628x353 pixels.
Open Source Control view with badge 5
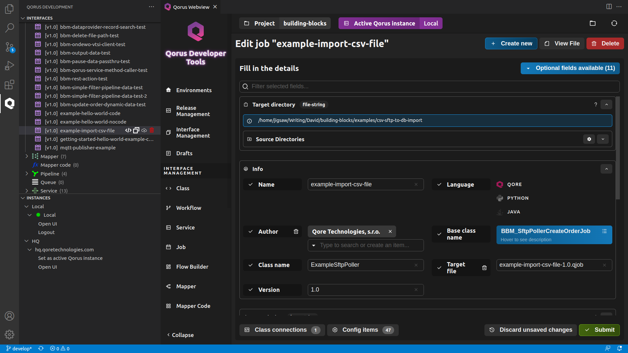(9, 47)
